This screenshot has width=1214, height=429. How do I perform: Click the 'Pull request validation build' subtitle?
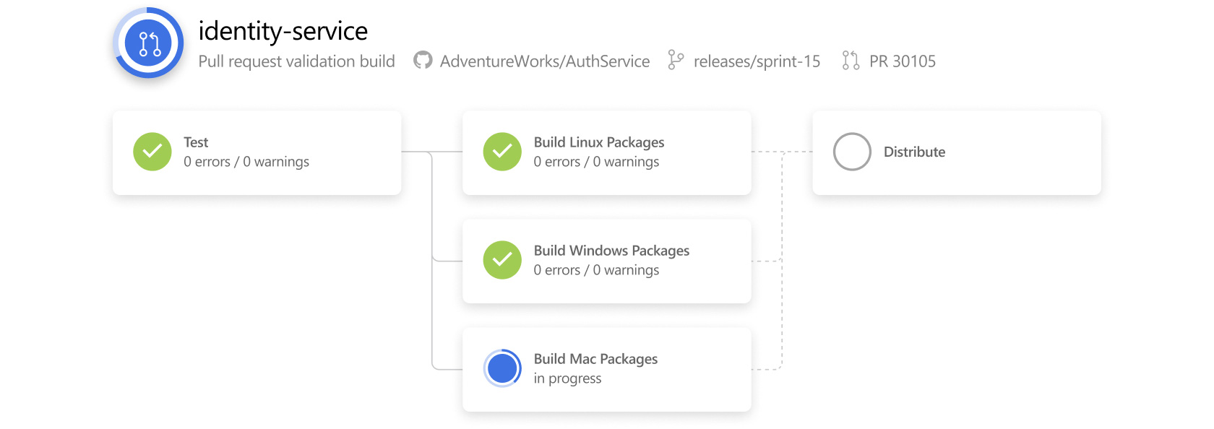point(296,61)
